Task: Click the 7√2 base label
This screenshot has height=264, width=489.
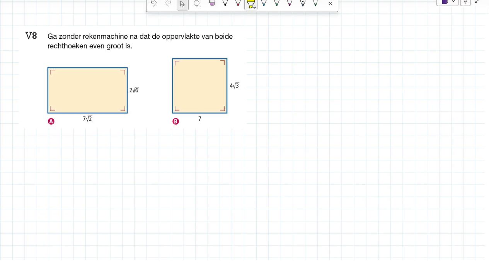Action: coord(87,119)
